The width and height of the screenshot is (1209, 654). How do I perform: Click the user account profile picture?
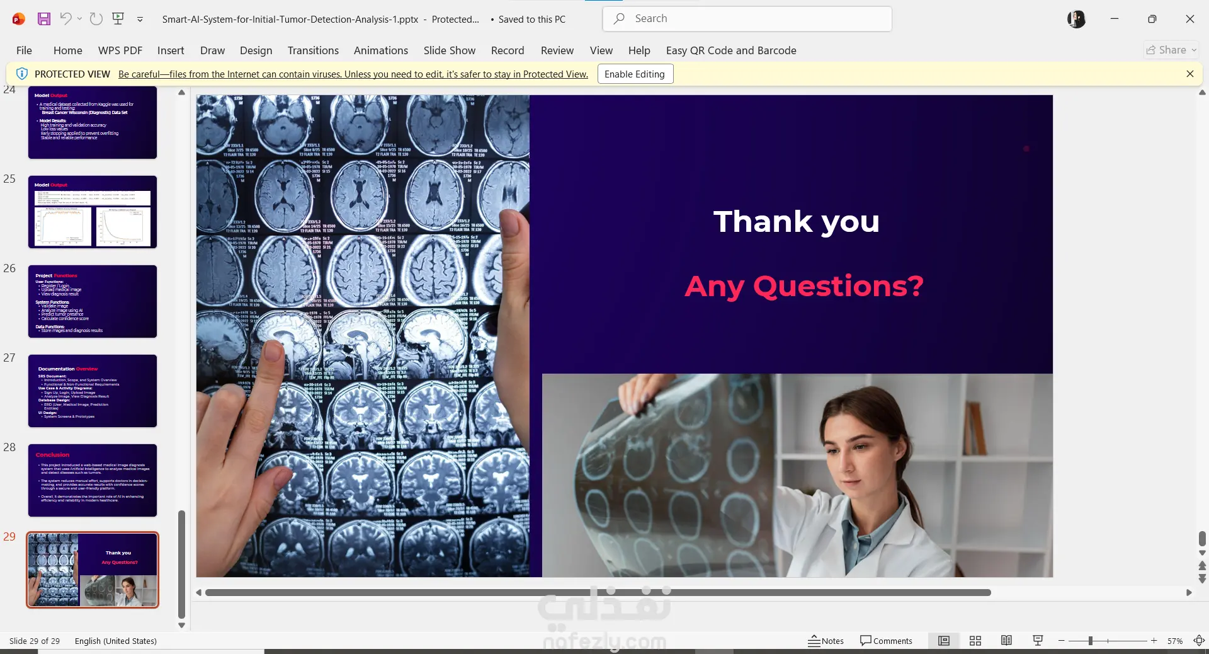[x=1076, y=19]
